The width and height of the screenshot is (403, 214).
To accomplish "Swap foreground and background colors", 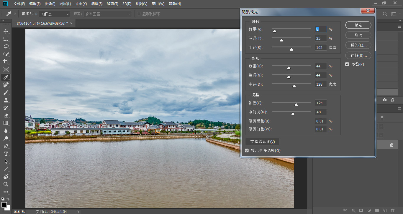I will click(8, 199).
